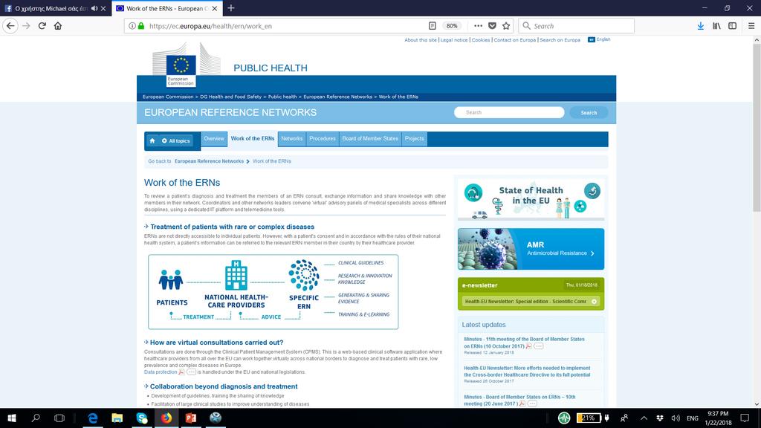Save the page to Pocket
761x428 pixels.
[492, 26]
